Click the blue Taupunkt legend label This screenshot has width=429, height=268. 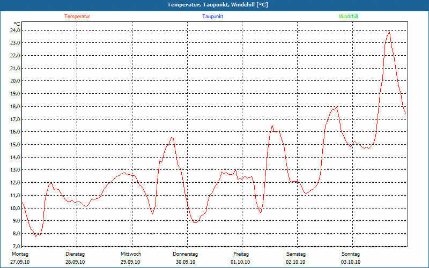212,17
